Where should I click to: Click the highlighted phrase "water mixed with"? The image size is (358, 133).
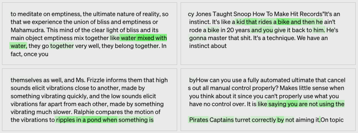pyautogui.click(x=143, y=38)
